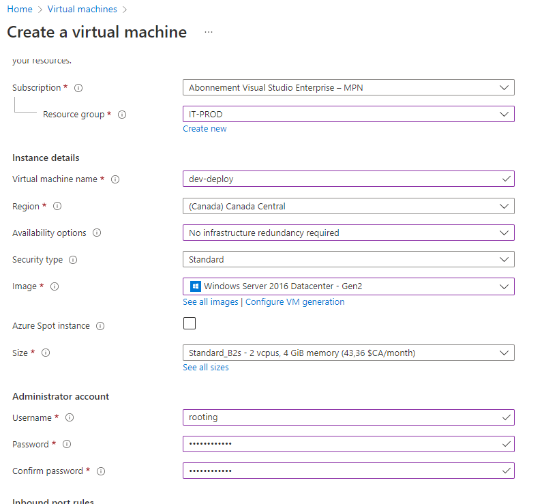
Task: Expand the Image dropdown for Windows Server 2016
Action: pyautogui.click(x=348, y=286)
